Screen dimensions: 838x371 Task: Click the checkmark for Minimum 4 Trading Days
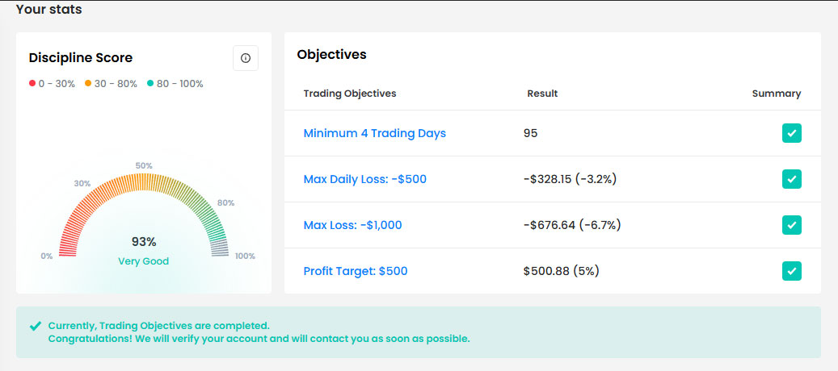click(791, 133)
